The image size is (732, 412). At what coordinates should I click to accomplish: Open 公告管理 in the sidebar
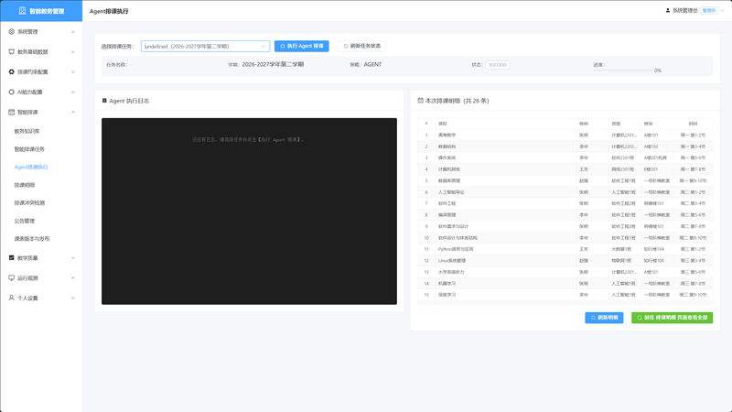(x=25, y=221)
